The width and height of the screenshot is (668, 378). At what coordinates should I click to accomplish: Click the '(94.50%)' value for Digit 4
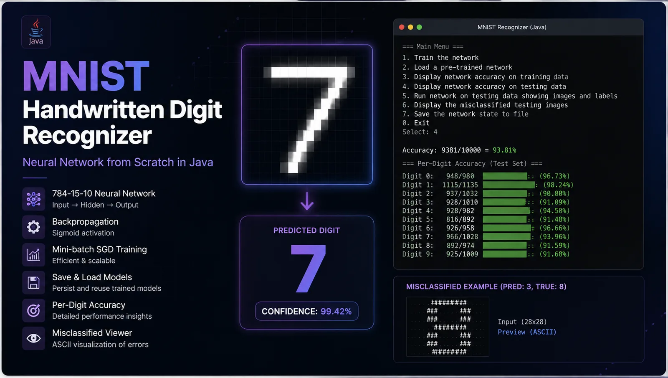point(554,211)
